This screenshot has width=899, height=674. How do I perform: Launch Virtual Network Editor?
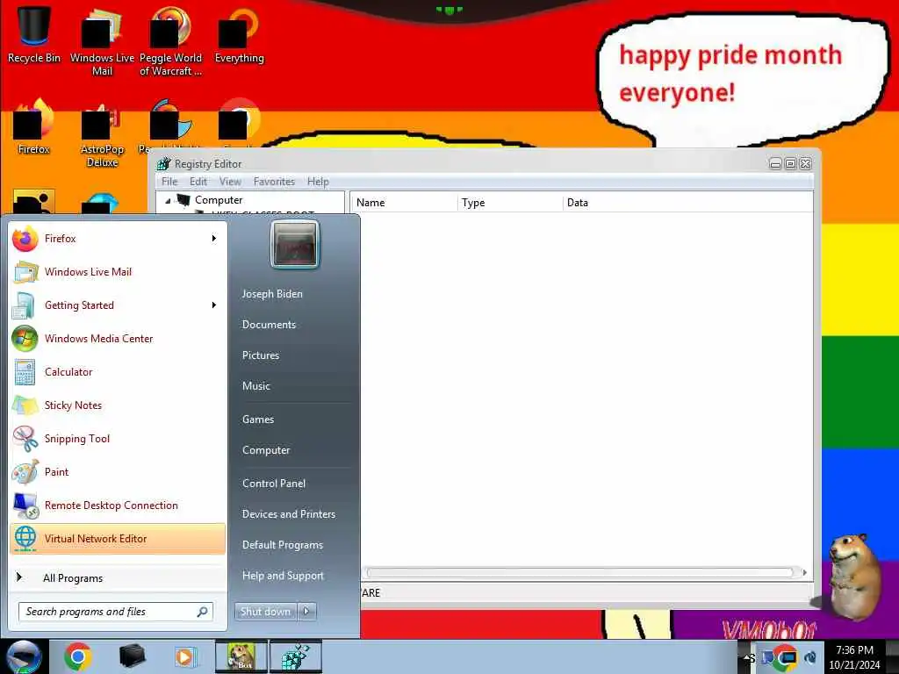click(x=118, y=539)
